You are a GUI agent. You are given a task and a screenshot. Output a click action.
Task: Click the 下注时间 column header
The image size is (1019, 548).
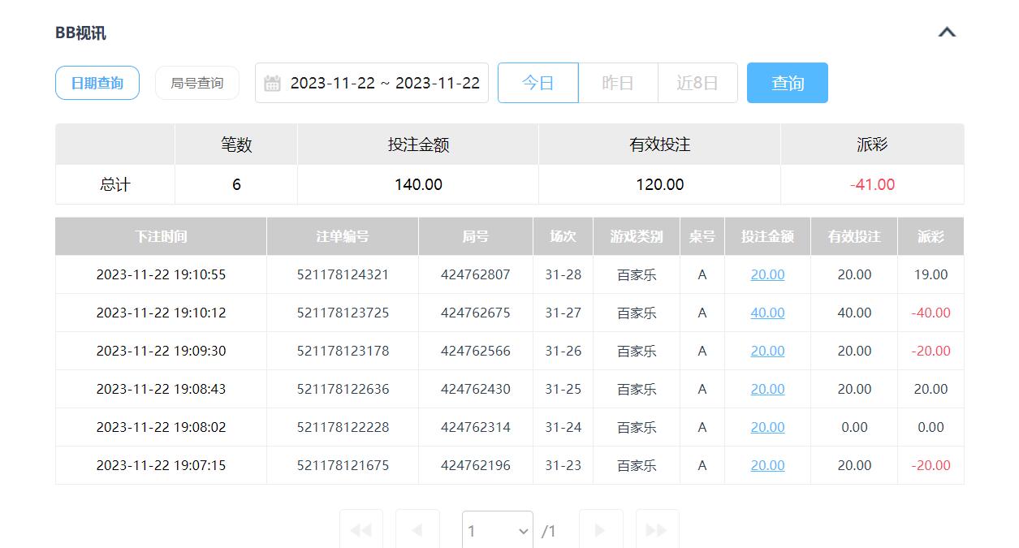(161, 236)
